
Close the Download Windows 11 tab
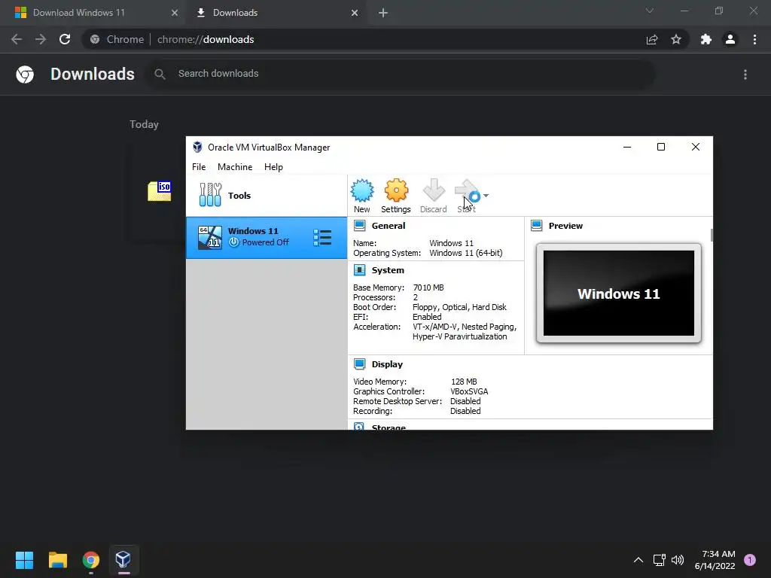174,13
